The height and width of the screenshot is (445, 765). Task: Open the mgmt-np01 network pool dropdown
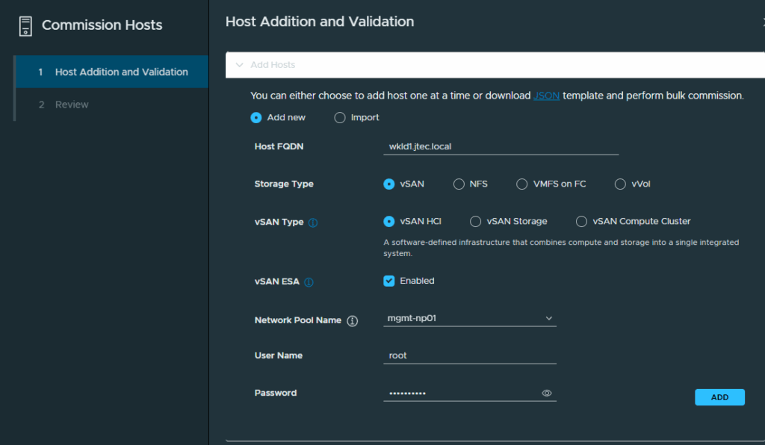470,318
